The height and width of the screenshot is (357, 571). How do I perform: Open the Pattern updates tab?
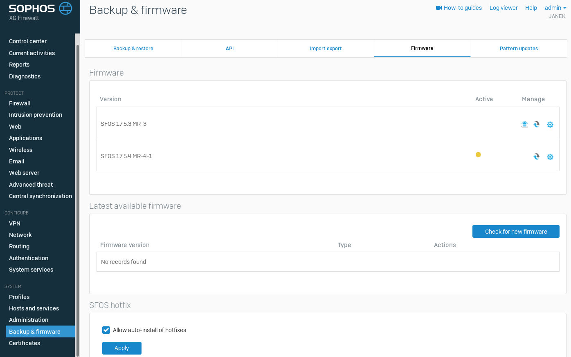[x=519, y=49]
